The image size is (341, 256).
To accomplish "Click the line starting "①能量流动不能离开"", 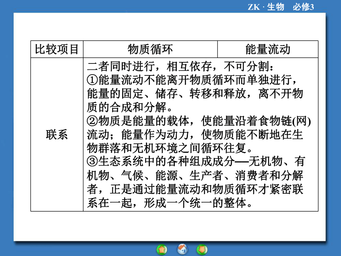I will (x=192, y=80).
